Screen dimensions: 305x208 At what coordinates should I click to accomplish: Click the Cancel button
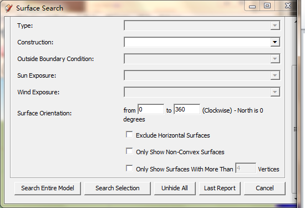tap(265, 188)
